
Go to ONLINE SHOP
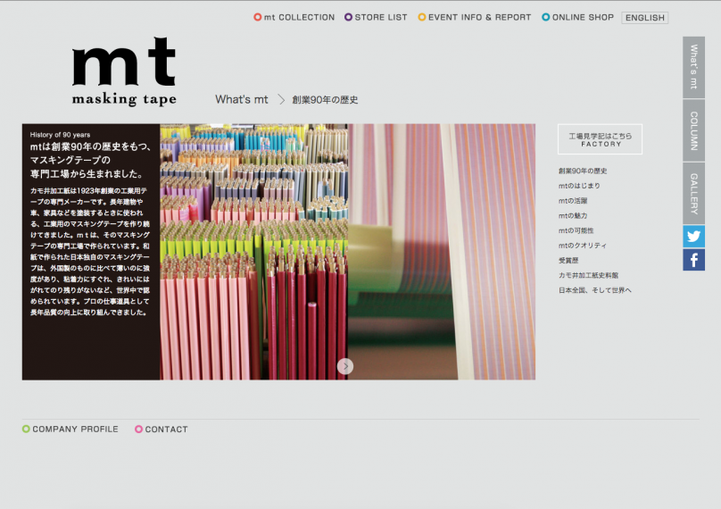[x=577, y=18]
